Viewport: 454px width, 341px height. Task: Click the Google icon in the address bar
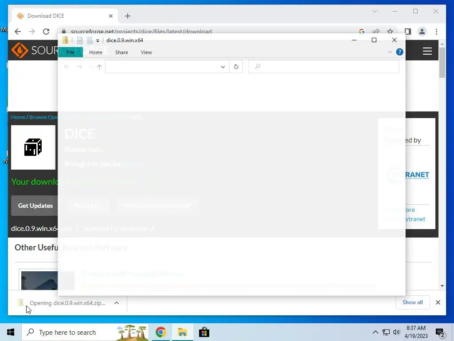[x=362, y=32]
